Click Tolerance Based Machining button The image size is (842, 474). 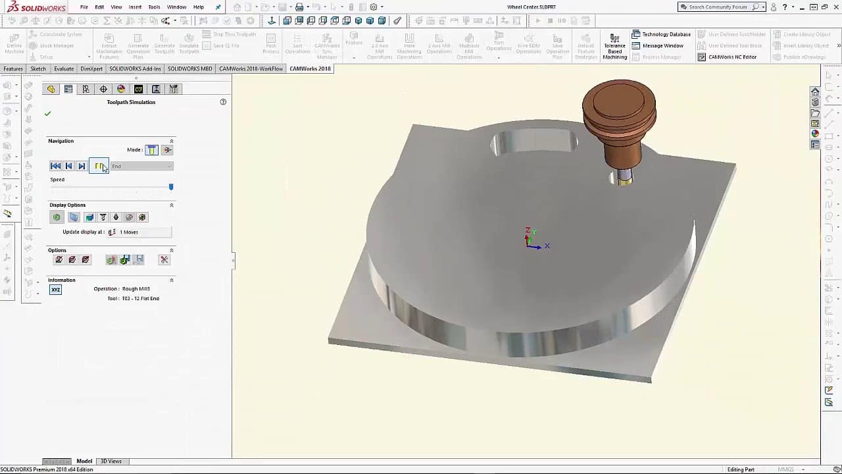click(614, 46)
